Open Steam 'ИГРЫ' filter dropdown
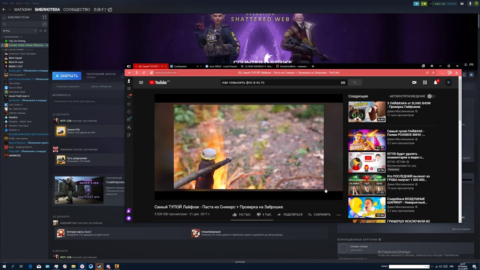The image size is (480, 270). coord(19,31)
